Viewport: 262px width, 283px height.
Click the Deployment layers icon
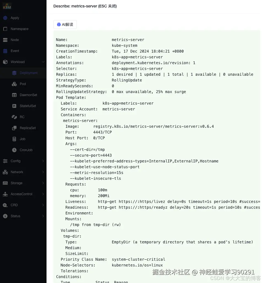click(x=14, y=73)
